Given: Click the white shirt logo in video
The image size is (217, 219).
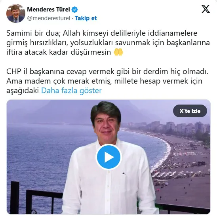Looking at the screenshot, I should [123, 173].
